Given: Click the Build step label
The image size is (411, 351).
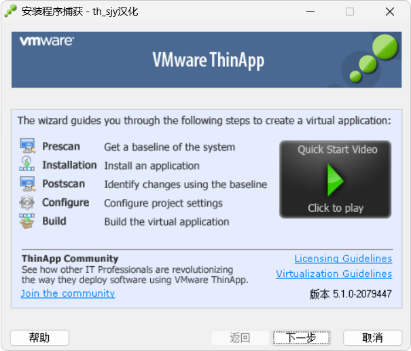Looking at the screenshot, I should tap(54, 221).
